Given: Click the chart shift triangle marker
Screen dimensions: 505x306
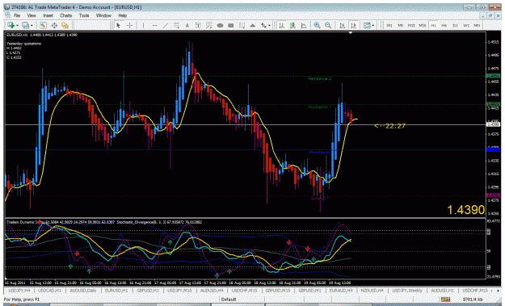Looking at the screenshot, I should [351, 32].
